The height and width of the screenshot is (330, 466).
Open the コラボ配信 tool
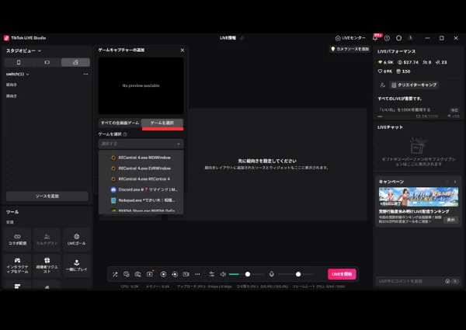[18, 240]
